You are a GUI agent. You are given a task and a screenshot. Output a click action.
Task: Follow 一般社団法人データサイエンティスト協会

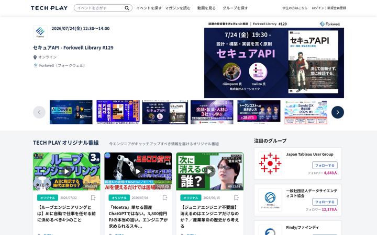[325, 202]
